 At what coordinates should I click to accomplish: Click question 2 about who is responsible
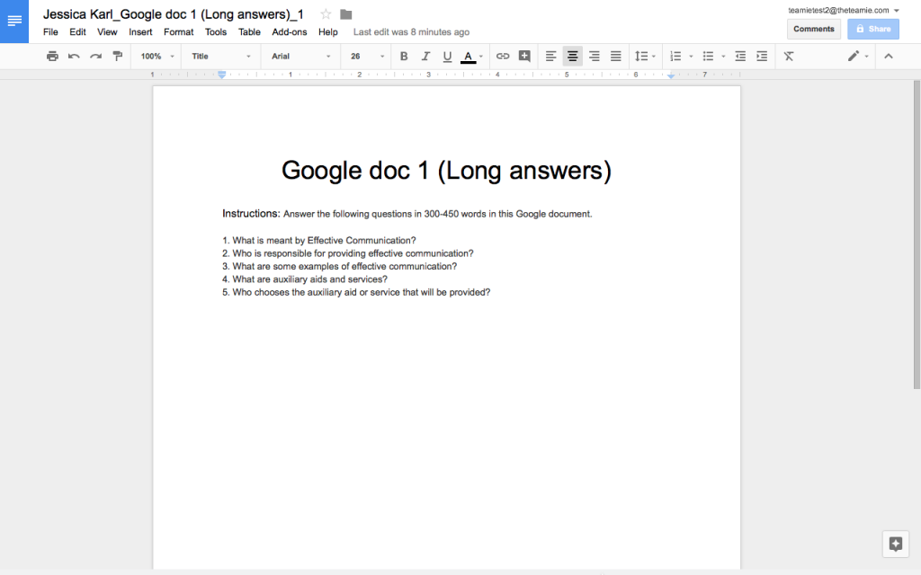click(x=348, y=253)
